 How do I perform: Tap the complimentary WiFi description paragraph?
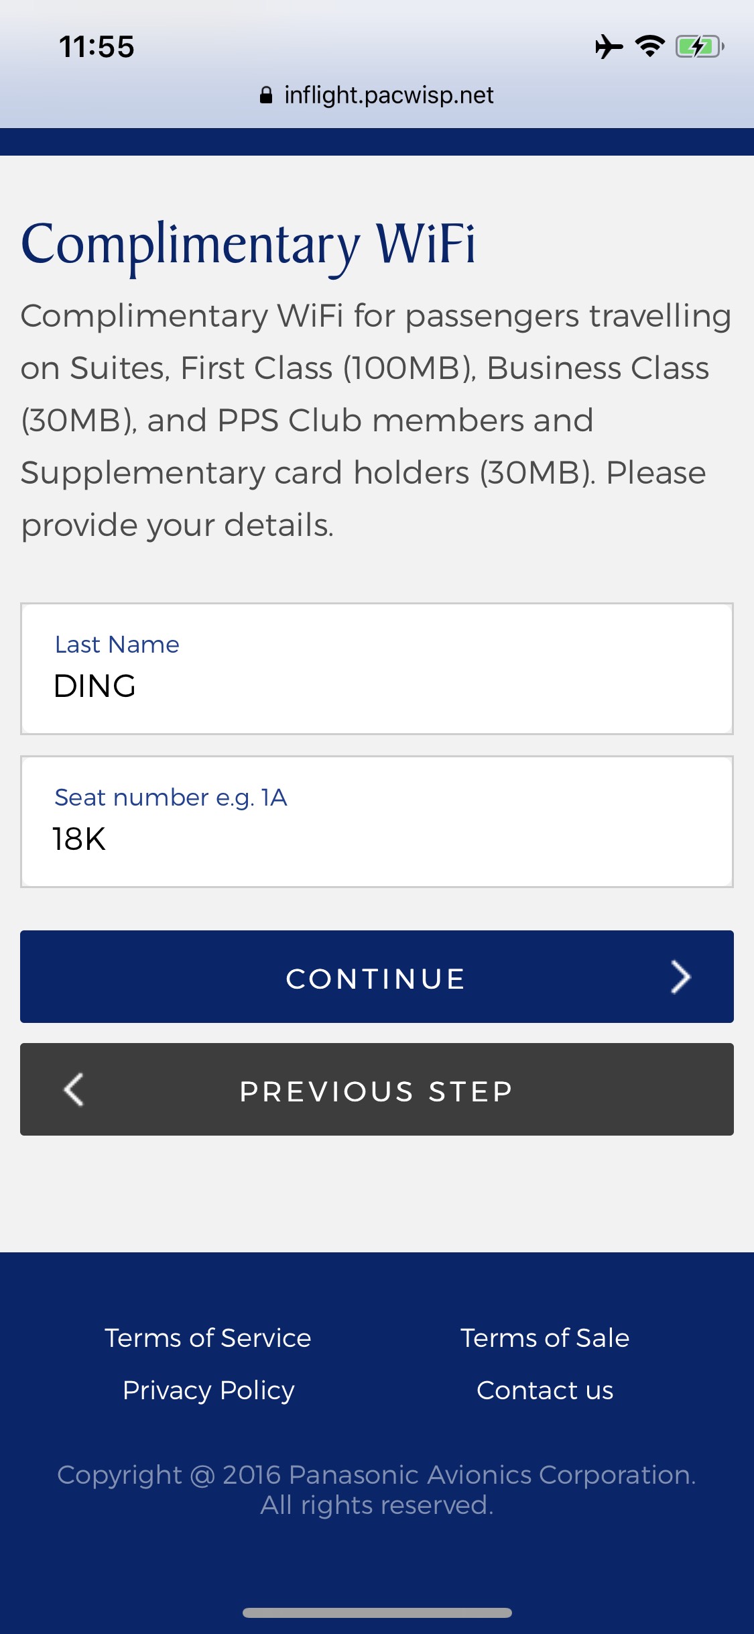[375, 420]
